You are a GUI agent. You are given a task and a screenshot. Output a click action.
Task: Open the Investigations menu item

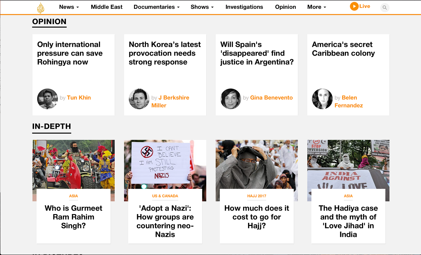pyautogui.click(x=244, y=7)
